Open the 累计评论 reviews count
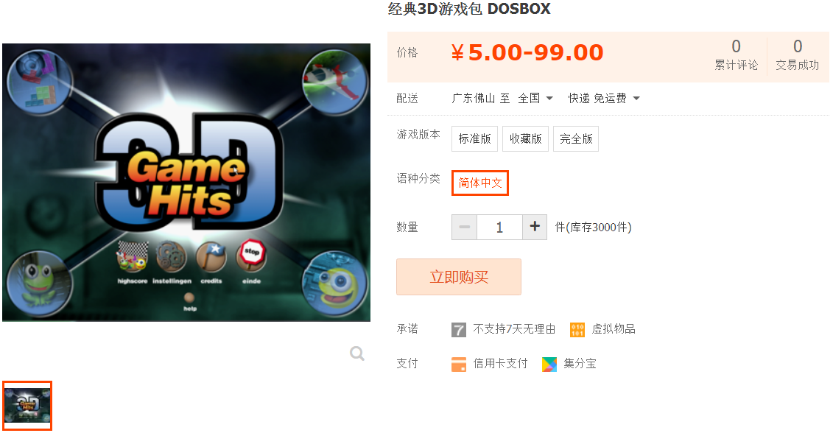The width and height of the screenshot is (833, 433). (736, 54)
